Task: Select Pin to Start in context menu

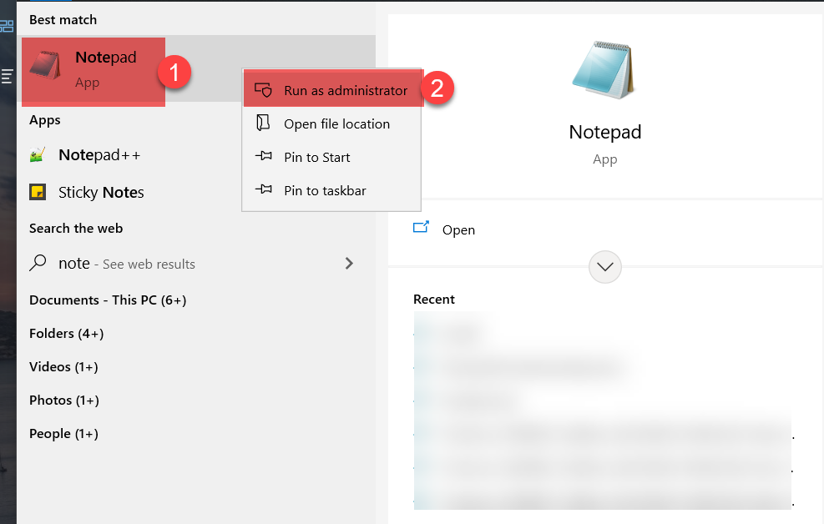Action: (331, 157)
